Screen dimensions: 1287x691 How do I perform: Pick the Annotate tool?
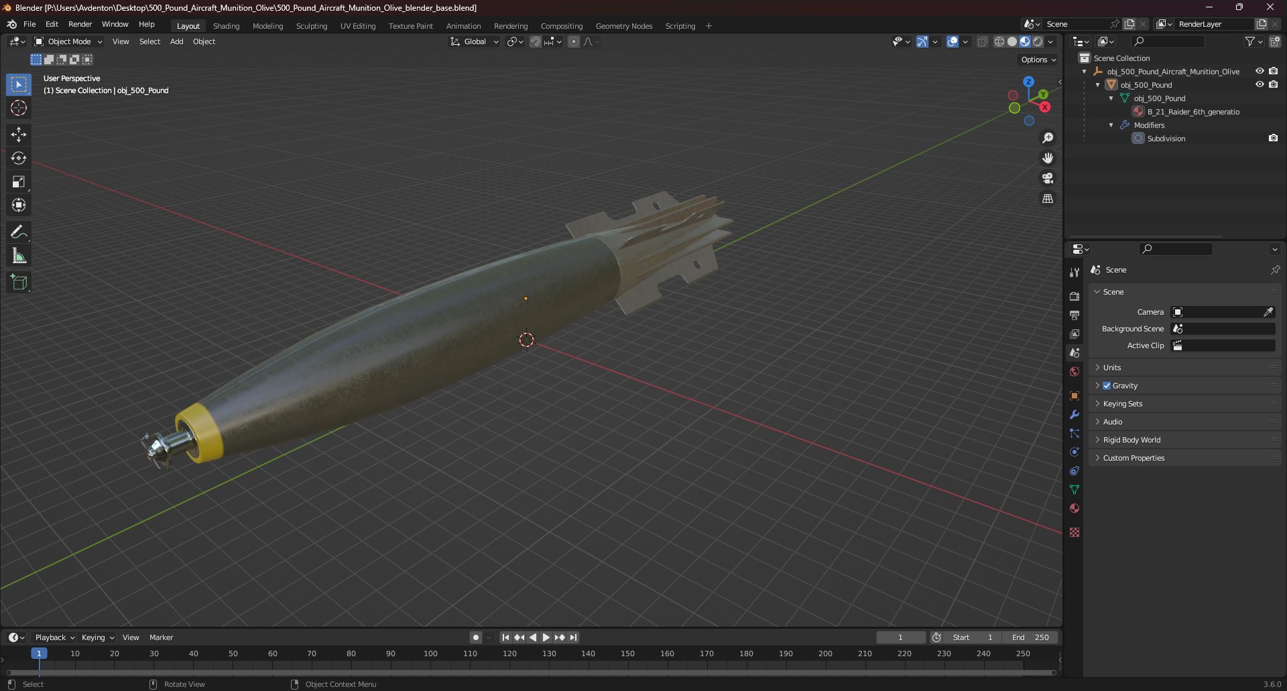point(19,232)
